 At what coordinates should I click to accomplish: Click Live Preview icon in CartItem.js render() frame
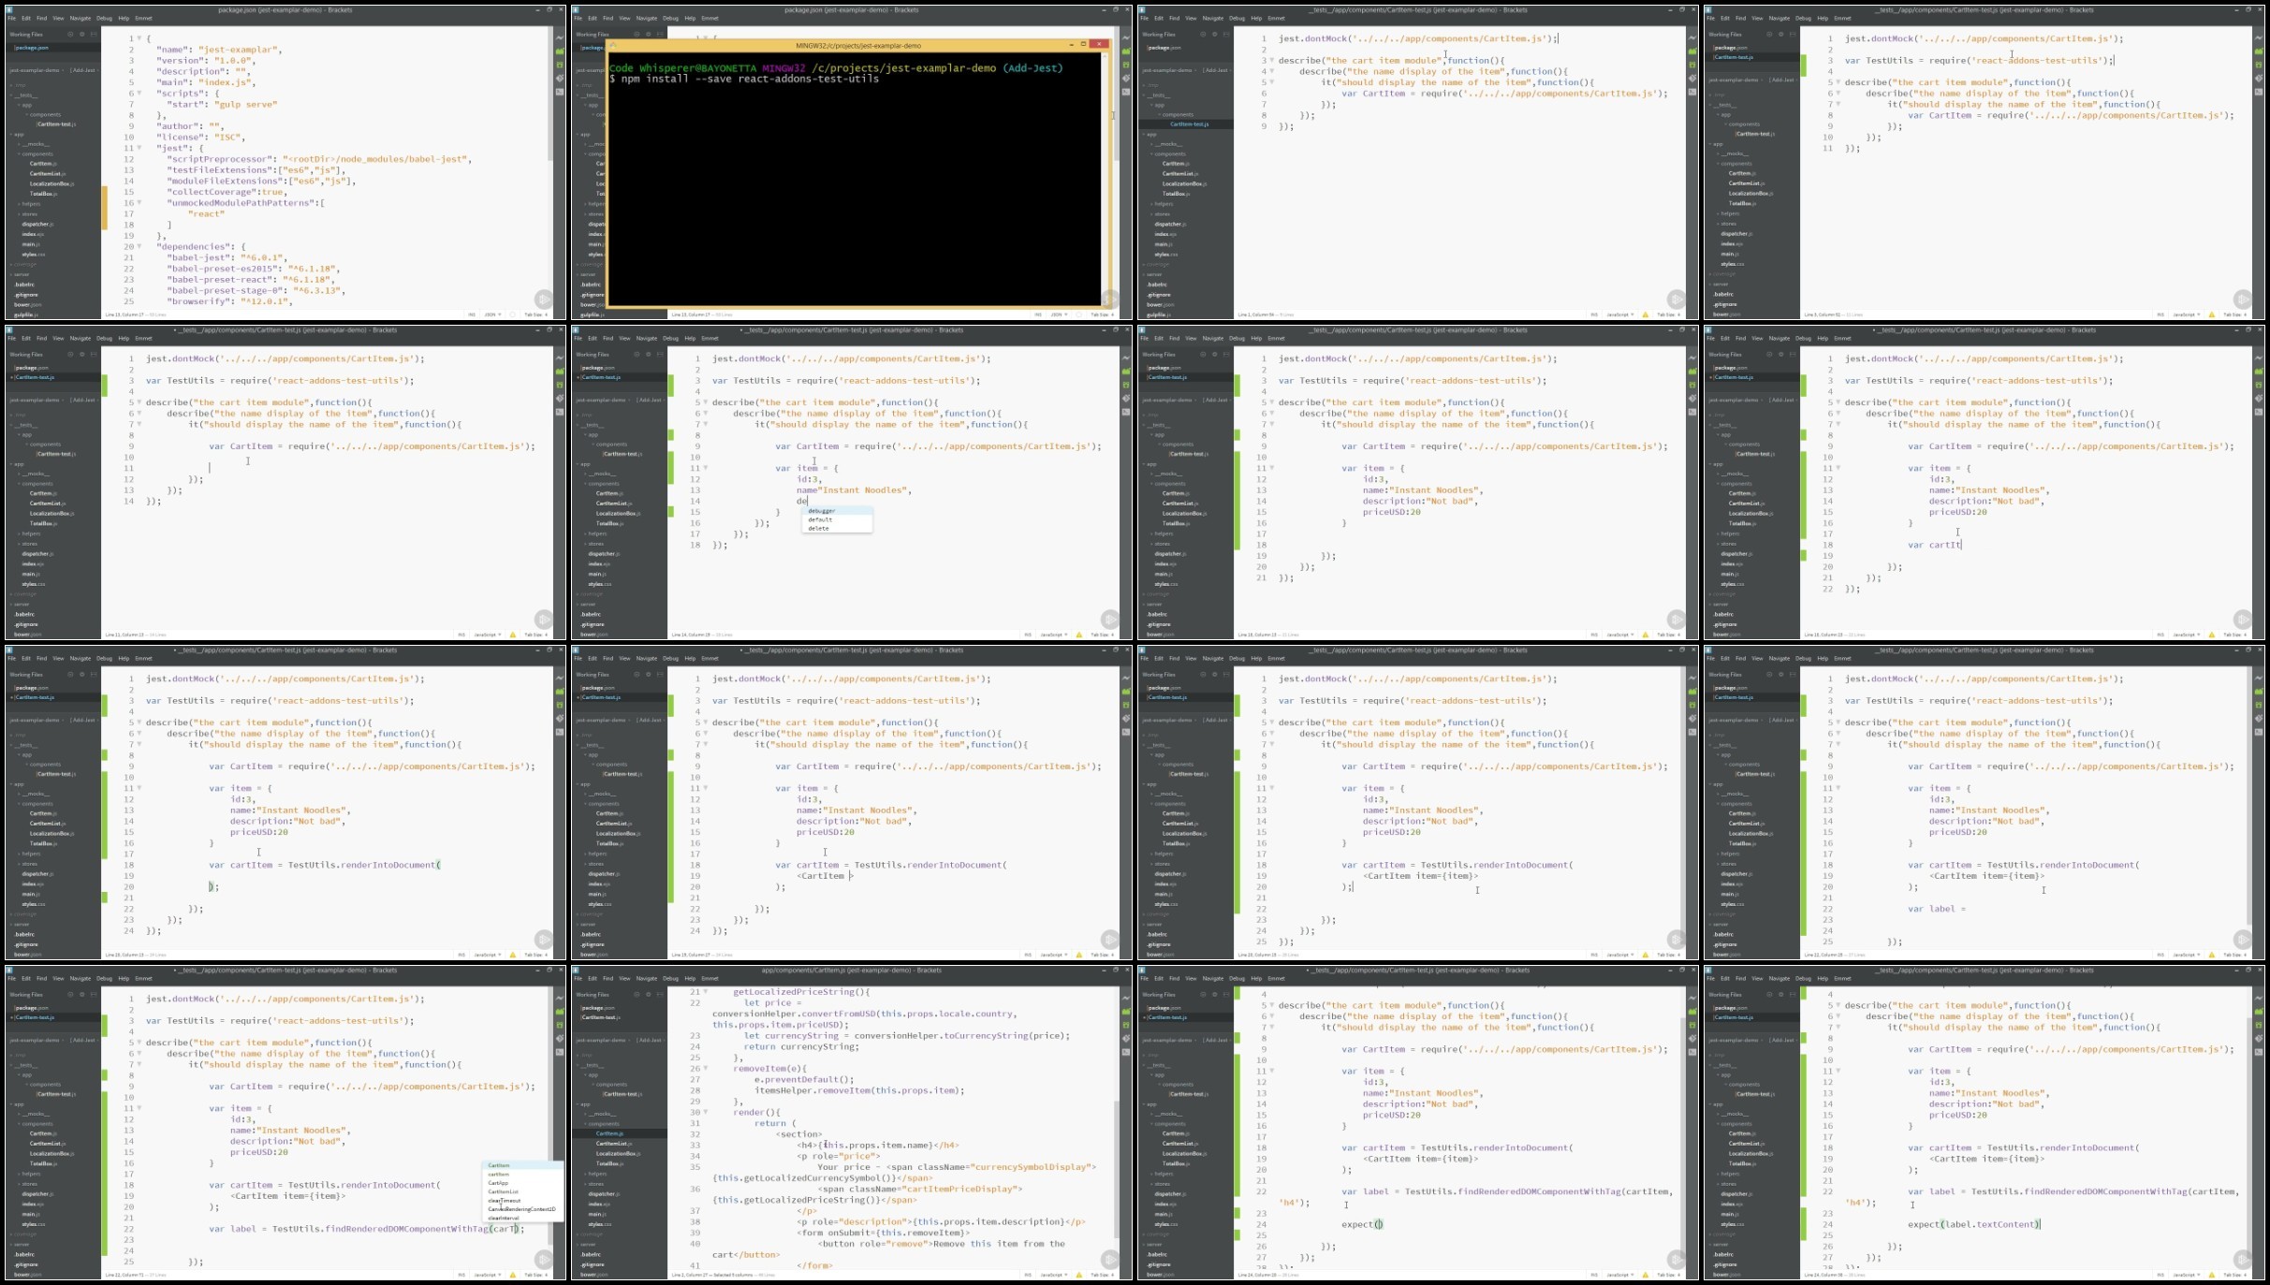click(x=1126, y=999)
